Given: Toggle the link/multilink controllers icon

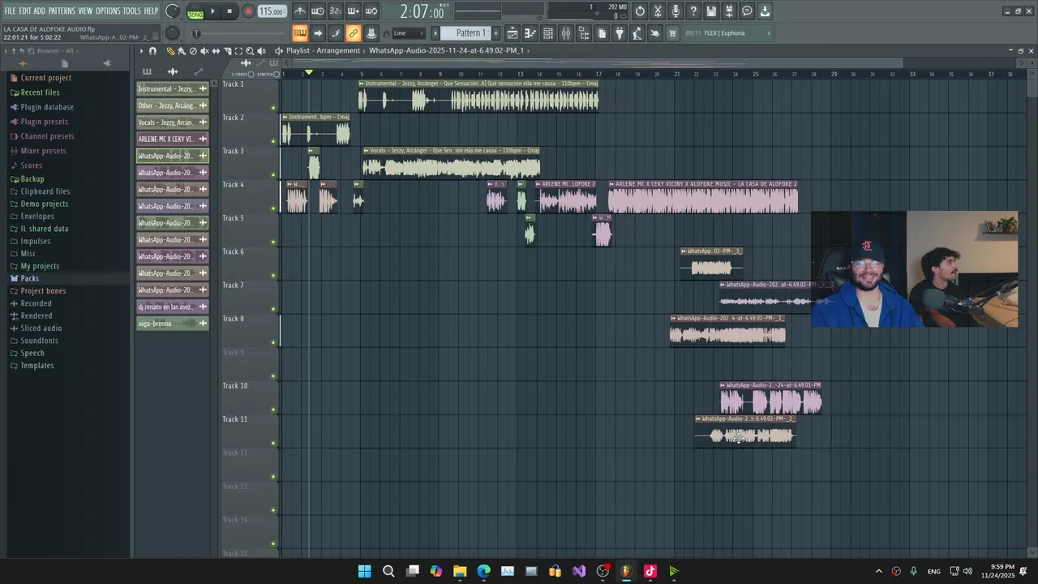Looking at the screenshot, I should click(354, 33).
